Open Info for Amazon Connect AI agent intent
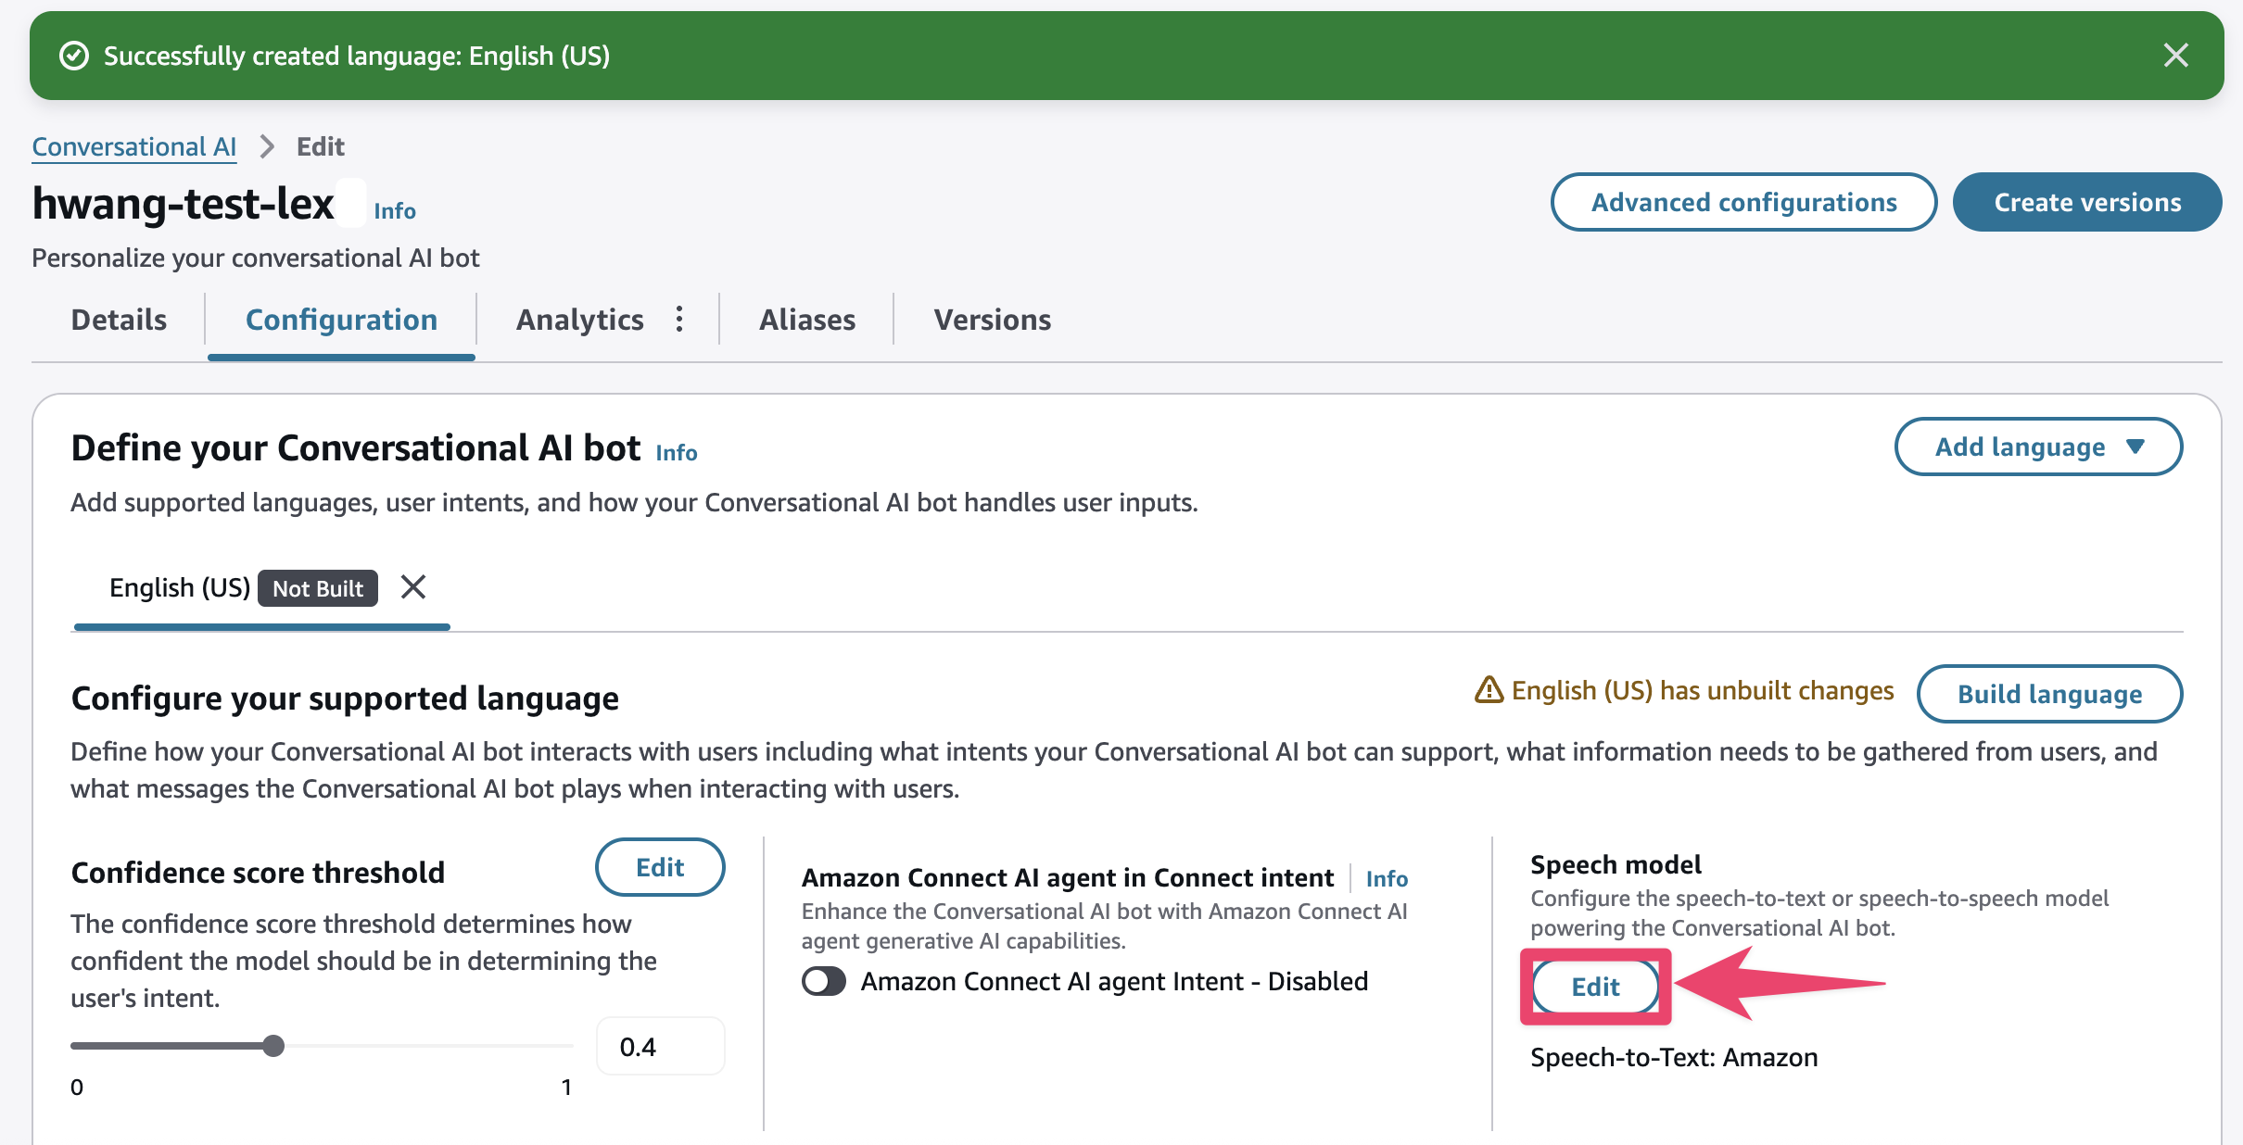The height and width of the screenshot is (1145, 2243). 1386,878
